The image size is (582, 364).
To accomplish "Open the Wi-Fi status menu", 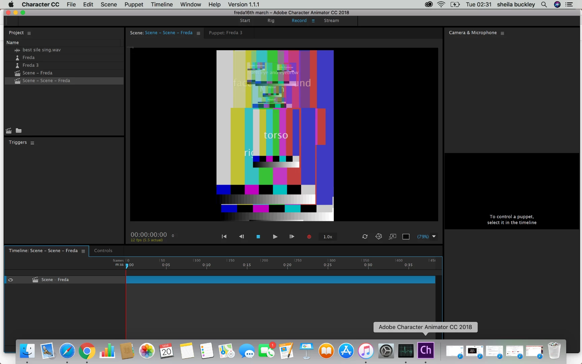I will [441, 4].
